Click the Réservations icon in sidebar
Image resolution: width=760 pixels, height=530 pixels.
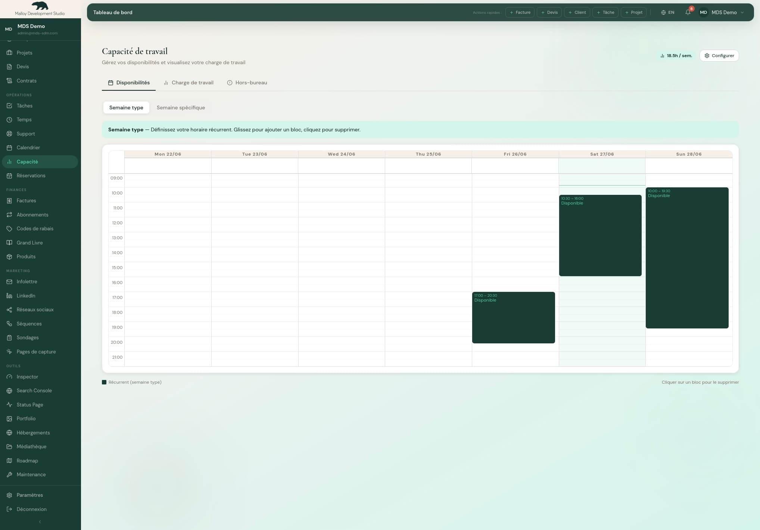point(9,175)
